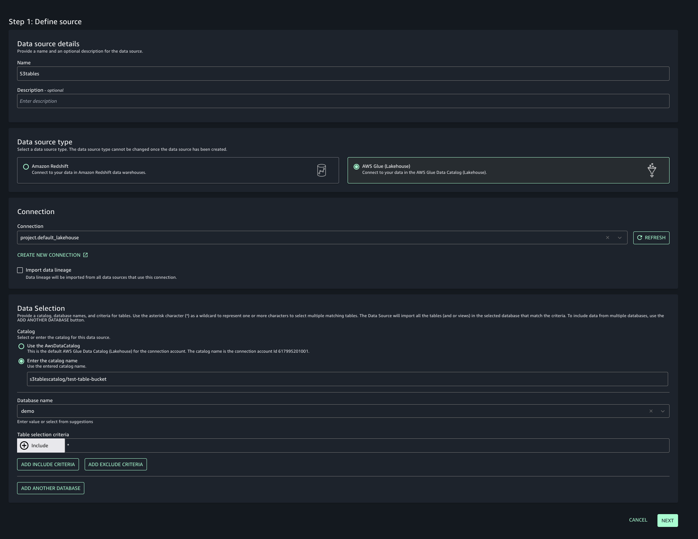Screen dimensions: 698x539
Task: Click Add Include Criteria button
Action: (48, 464)
